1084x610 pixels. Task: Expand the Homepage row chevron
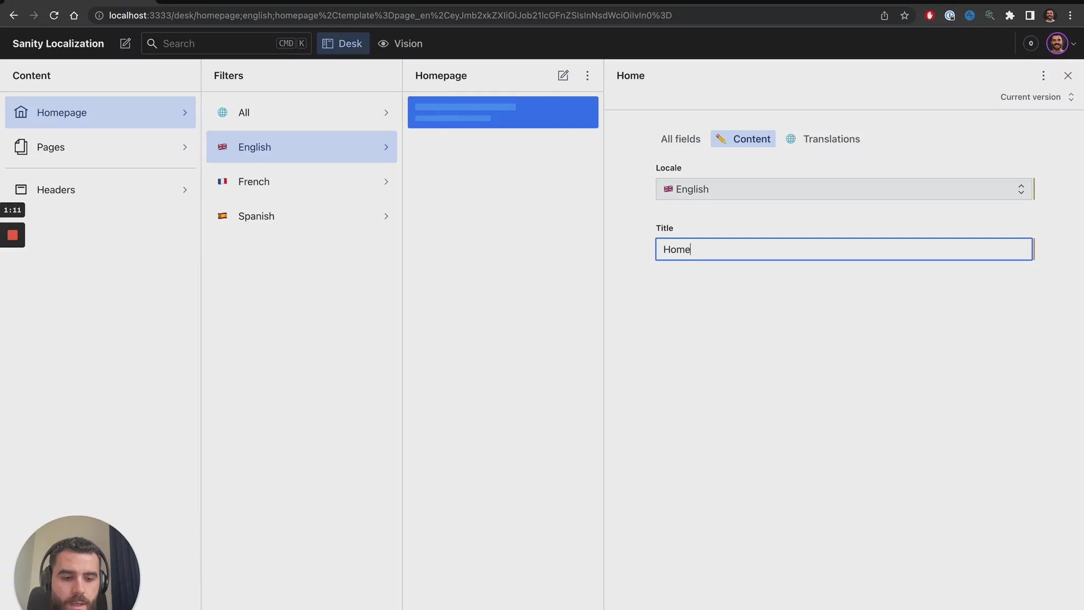point(185,112)
